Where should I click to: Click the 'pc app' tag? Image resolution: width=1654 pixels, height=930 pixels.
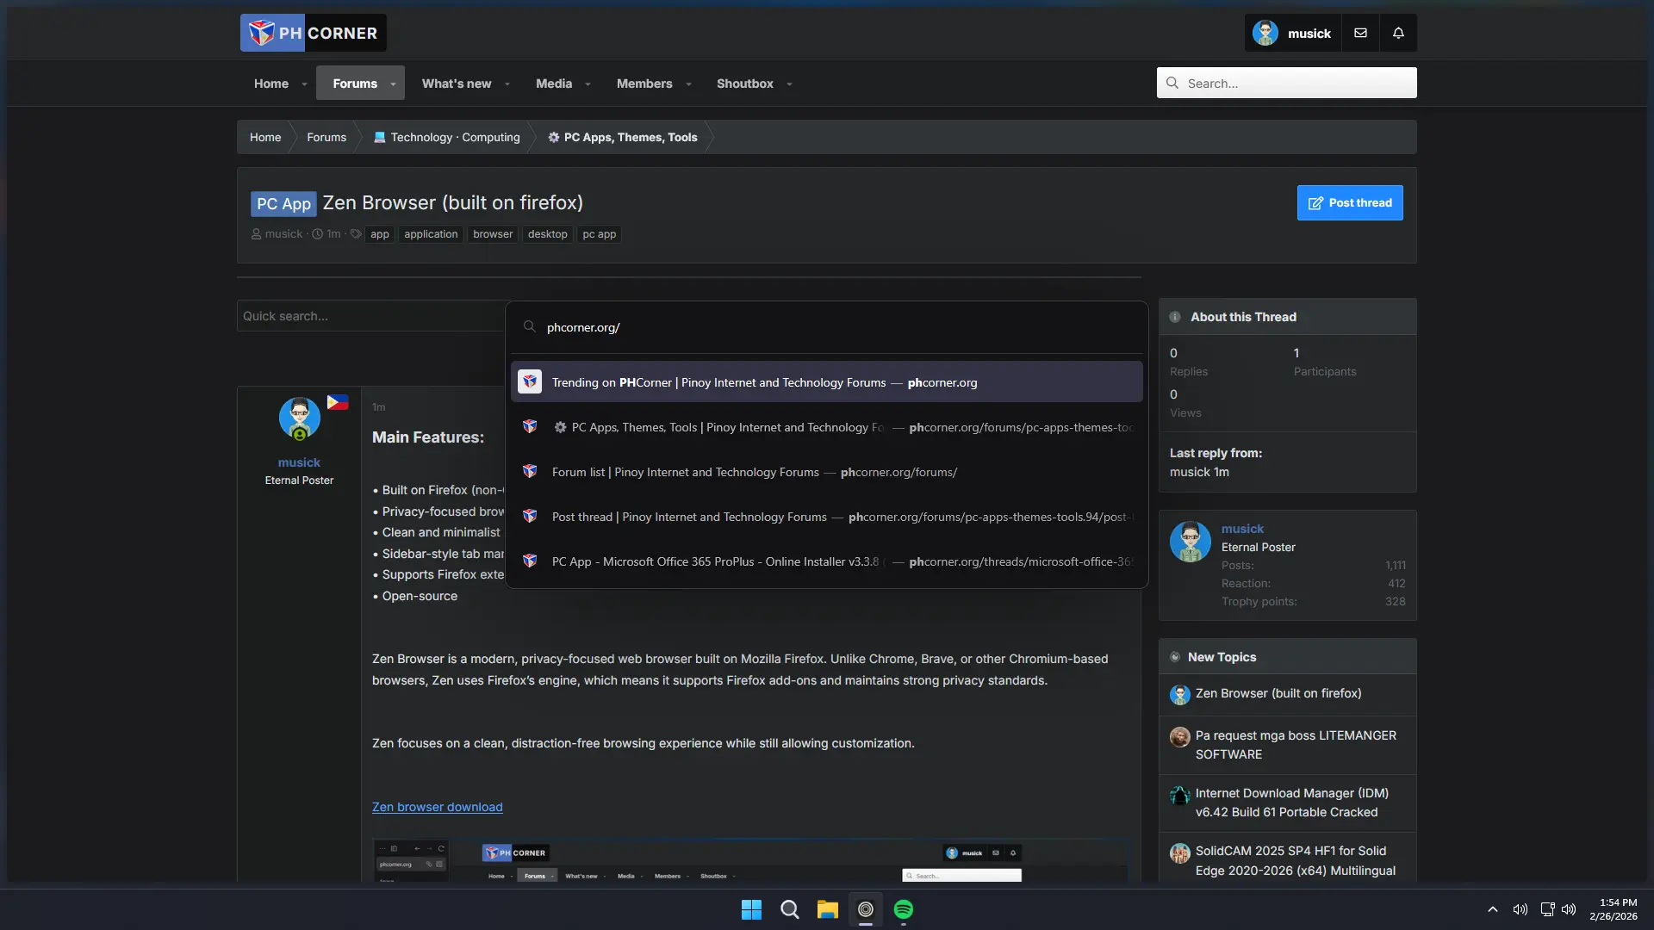(x=600, y=234)
